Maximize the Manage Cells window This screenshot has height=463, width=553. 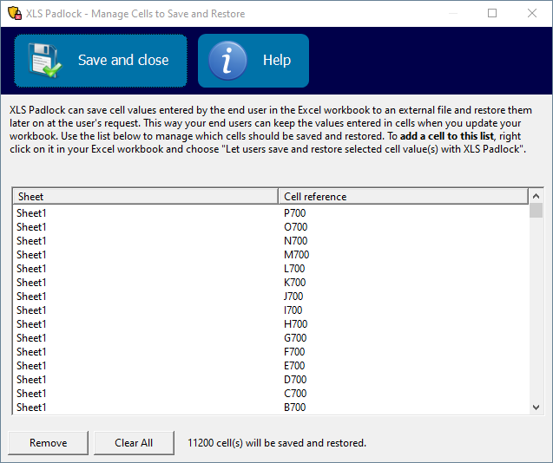[492, 14]
